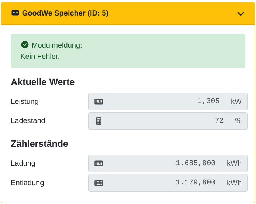
Task: Click the Kein Fehler message
Action: point(40,57)
